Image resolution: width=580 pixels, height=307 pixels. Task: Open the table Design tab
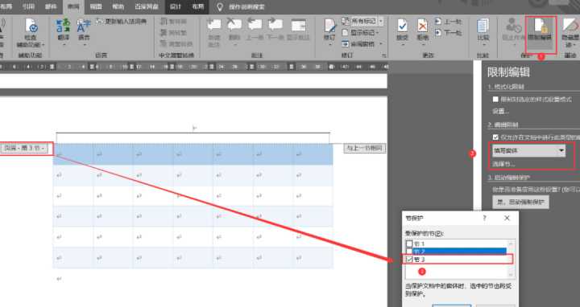176,6
